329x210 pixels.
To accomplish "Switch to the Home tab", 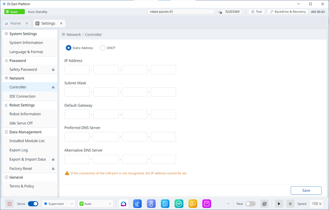I will pos(15,23).
